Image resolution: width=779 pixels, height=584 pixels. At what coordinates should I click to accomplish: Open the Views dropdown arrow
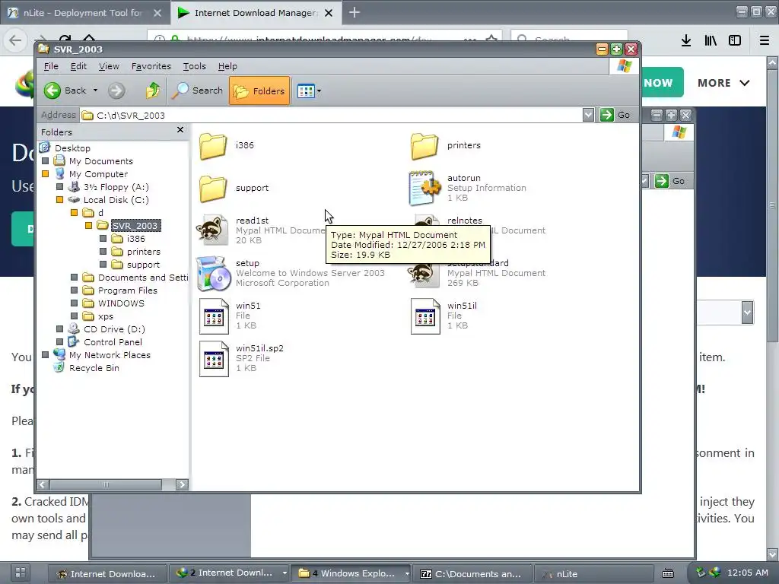319,91
